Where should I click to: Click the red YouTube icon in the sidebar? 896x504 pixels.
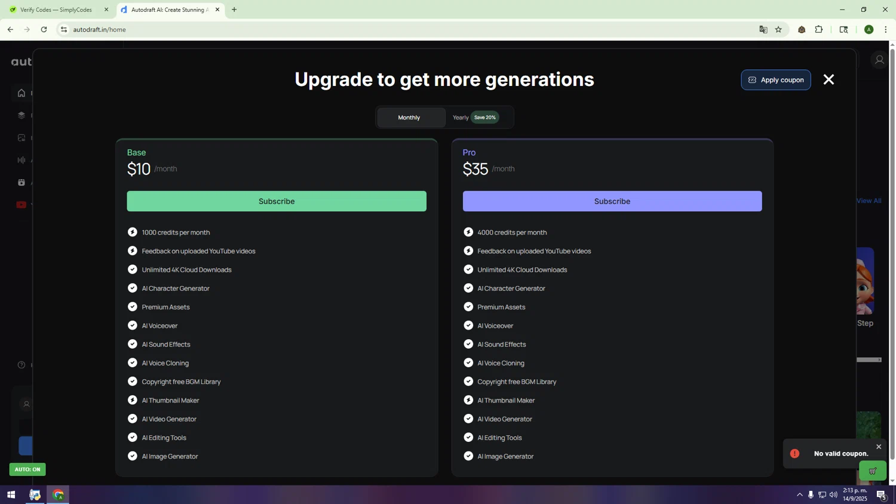pos(22,205)
